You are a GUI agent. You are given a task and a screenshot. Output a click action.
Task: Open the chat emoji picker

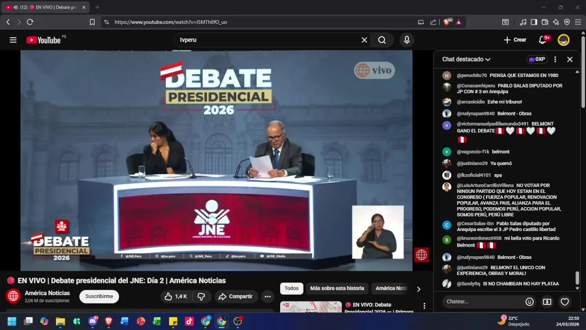[530, 302]
